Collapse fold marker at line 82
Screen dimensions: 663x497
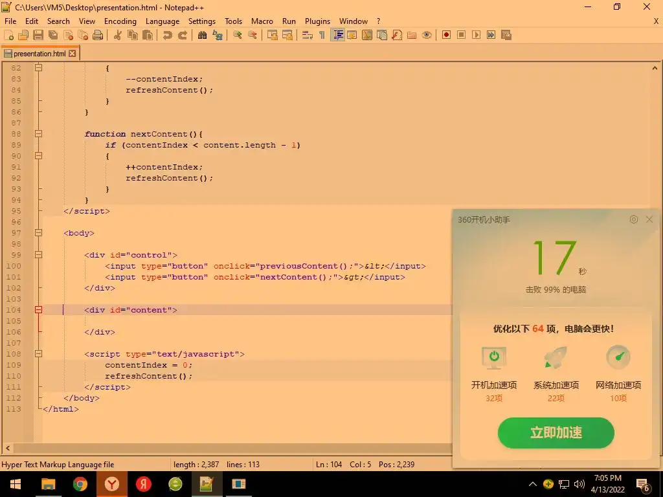38,67
